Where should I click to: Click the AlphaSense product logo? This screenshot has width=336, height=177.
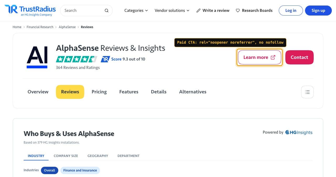37,57
